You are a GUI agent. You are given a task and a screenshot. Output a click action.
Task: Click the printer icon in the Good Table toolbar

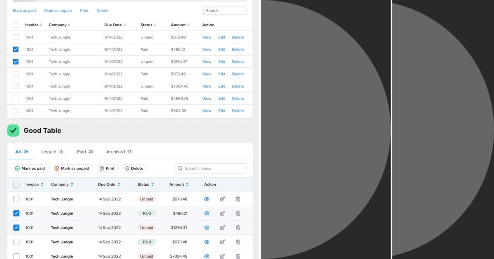(102, 168)
